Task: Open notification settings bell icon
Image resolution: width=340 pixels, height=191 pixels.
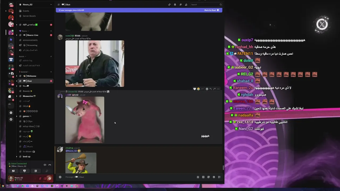Action: (x=175, y=5)
